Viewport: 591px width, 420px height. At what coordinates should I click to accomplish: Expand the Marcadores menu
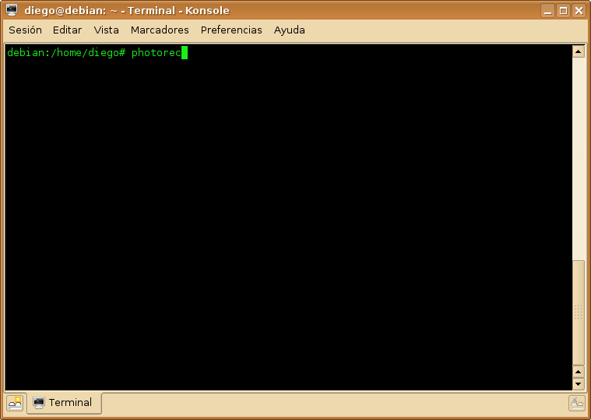[160, 30]
